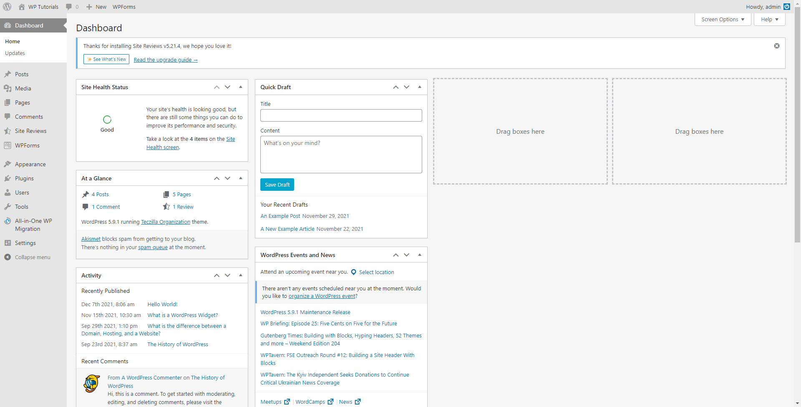Click the Site Reviews star icon in sidebar

click(x=8, y=131)
